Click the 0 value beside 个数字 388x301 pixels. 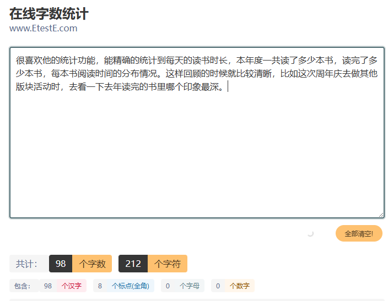218,286
